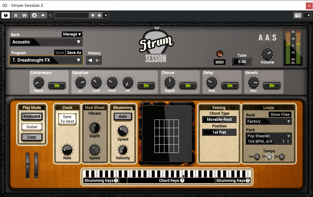Load next preset with down arrow
313x197 pixels.
click(99, 15)
